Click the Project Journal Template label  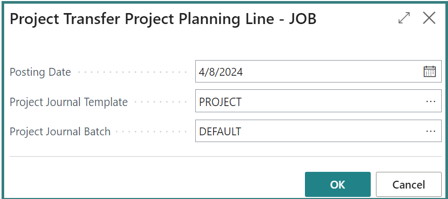(68, 102)
